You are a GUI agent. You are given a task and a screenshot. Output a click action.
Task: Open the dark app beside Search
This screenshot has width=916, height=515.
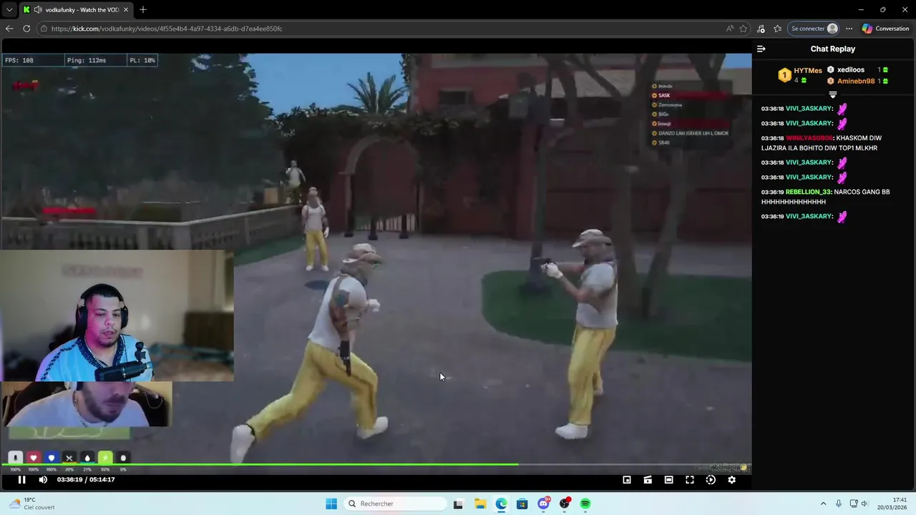(458, 504)
